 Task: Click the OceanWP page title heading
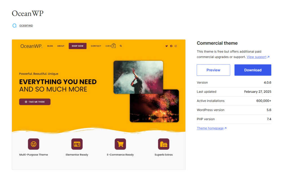coord(28,13)
